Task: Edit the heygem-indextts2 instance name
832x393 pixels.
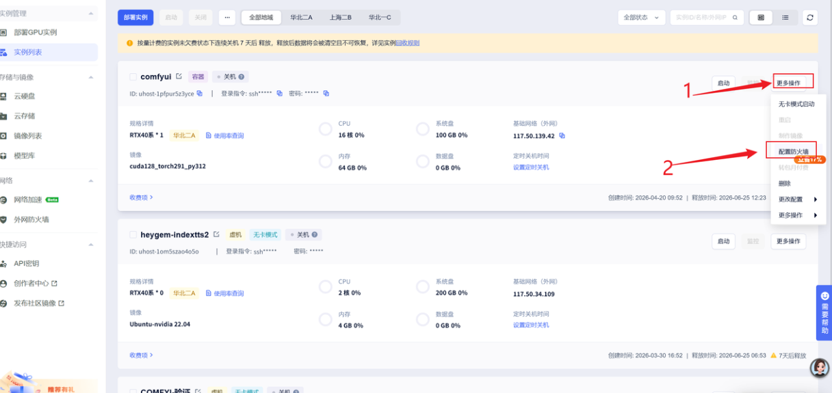Action: 216,234
